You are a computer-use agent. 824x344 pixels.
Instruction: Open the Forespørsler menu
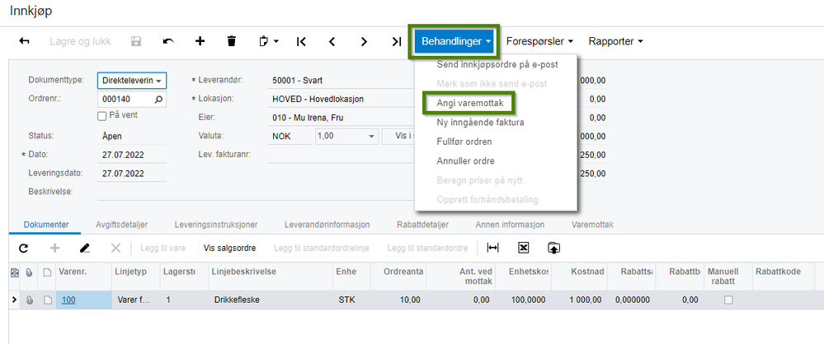[539, 41]
